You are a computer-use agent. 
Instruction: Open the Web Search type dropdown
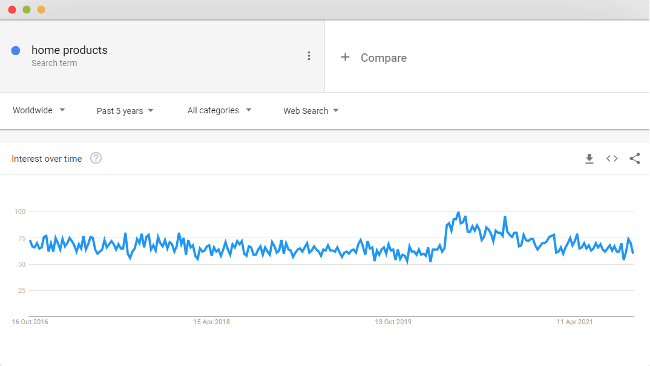[x=311, y=111]
